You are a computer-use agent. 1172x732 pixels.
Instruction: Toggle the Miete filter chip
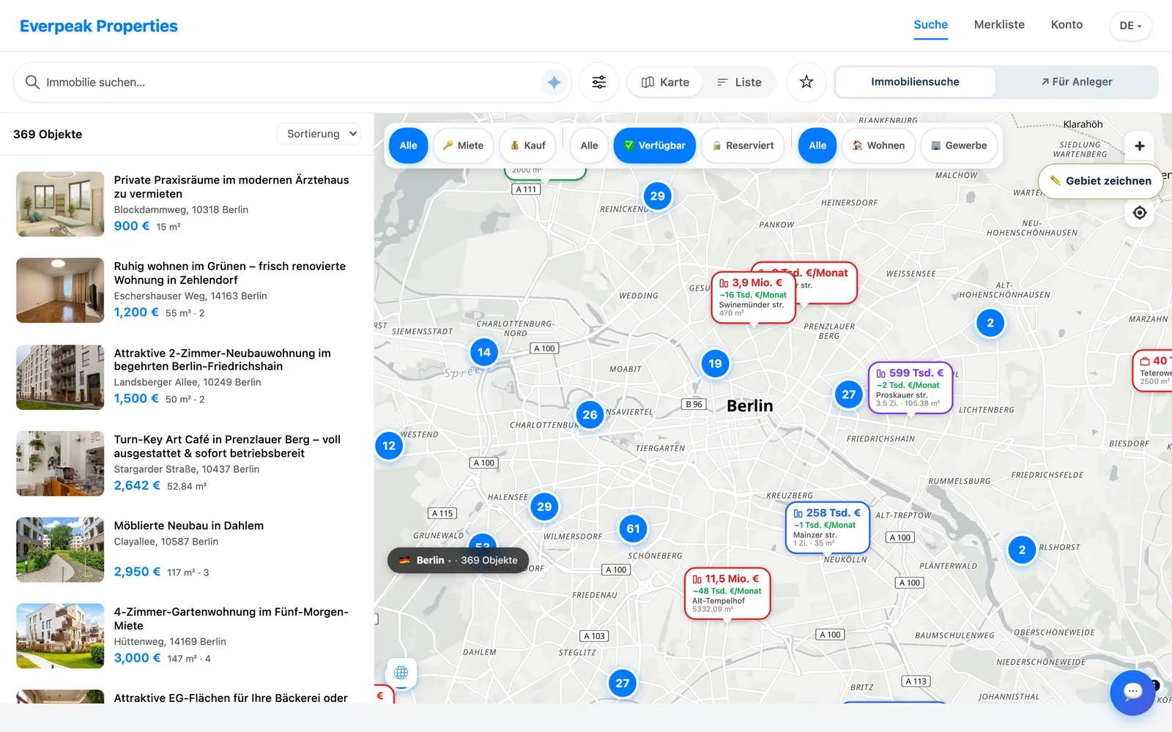463,146
